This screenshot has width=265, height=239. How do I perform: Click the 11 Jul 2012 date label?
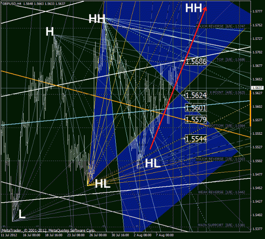9,235
